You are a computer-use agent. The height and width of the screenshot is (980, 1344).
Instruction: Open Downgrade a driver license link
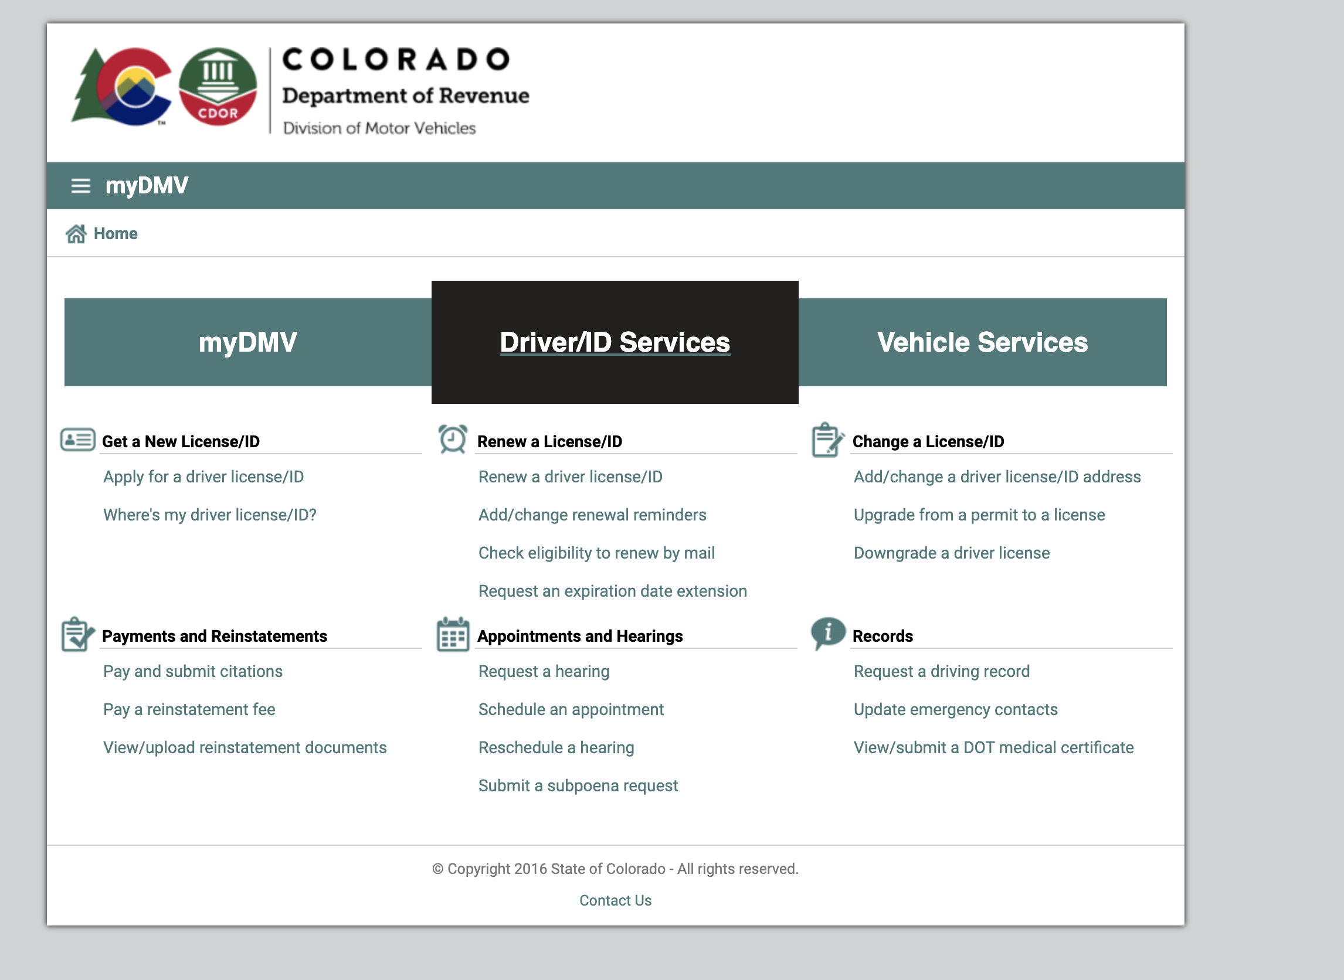952,553
